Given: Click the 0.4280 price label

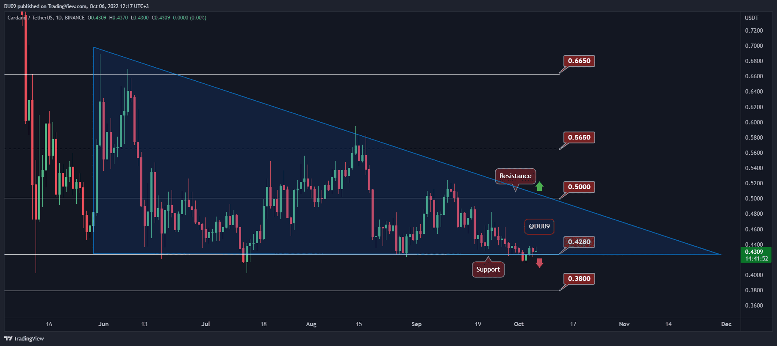Looking at the screenshot, I should 579,242.
